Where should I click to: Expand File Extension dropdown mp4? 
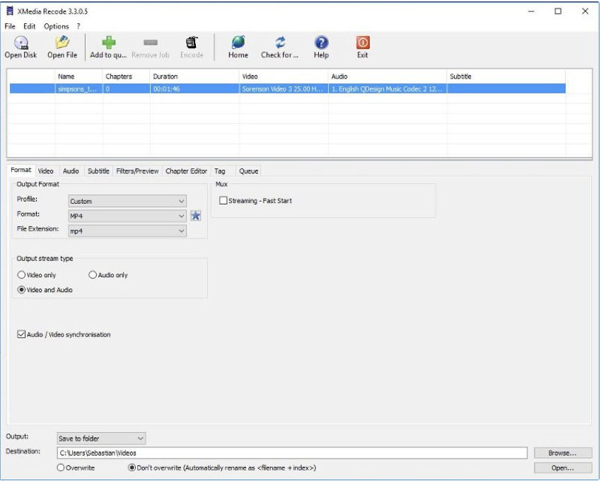click(127, 231)
